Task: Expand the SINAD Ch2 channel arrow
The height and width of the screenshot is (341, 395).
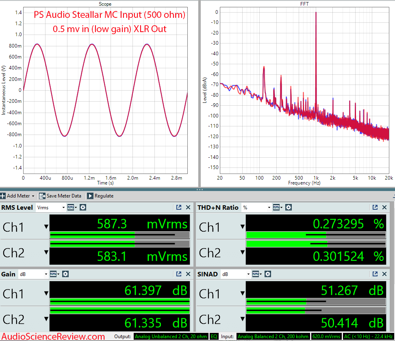Action: [x=242, y=319]
